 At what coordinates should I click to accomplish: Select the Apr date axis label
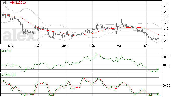(146, 46)
